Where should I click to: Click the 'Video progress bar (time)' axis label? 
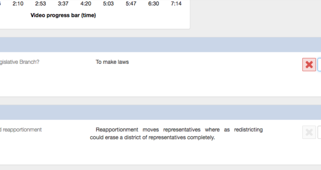pos(63,16)
